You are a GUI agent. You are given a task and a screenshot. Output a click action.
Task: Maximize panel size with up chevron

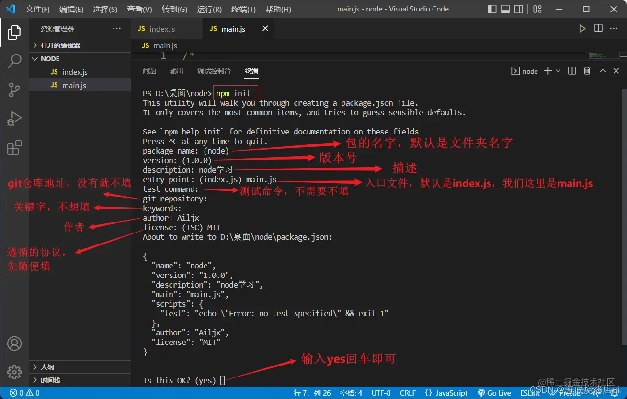[603, 71]
